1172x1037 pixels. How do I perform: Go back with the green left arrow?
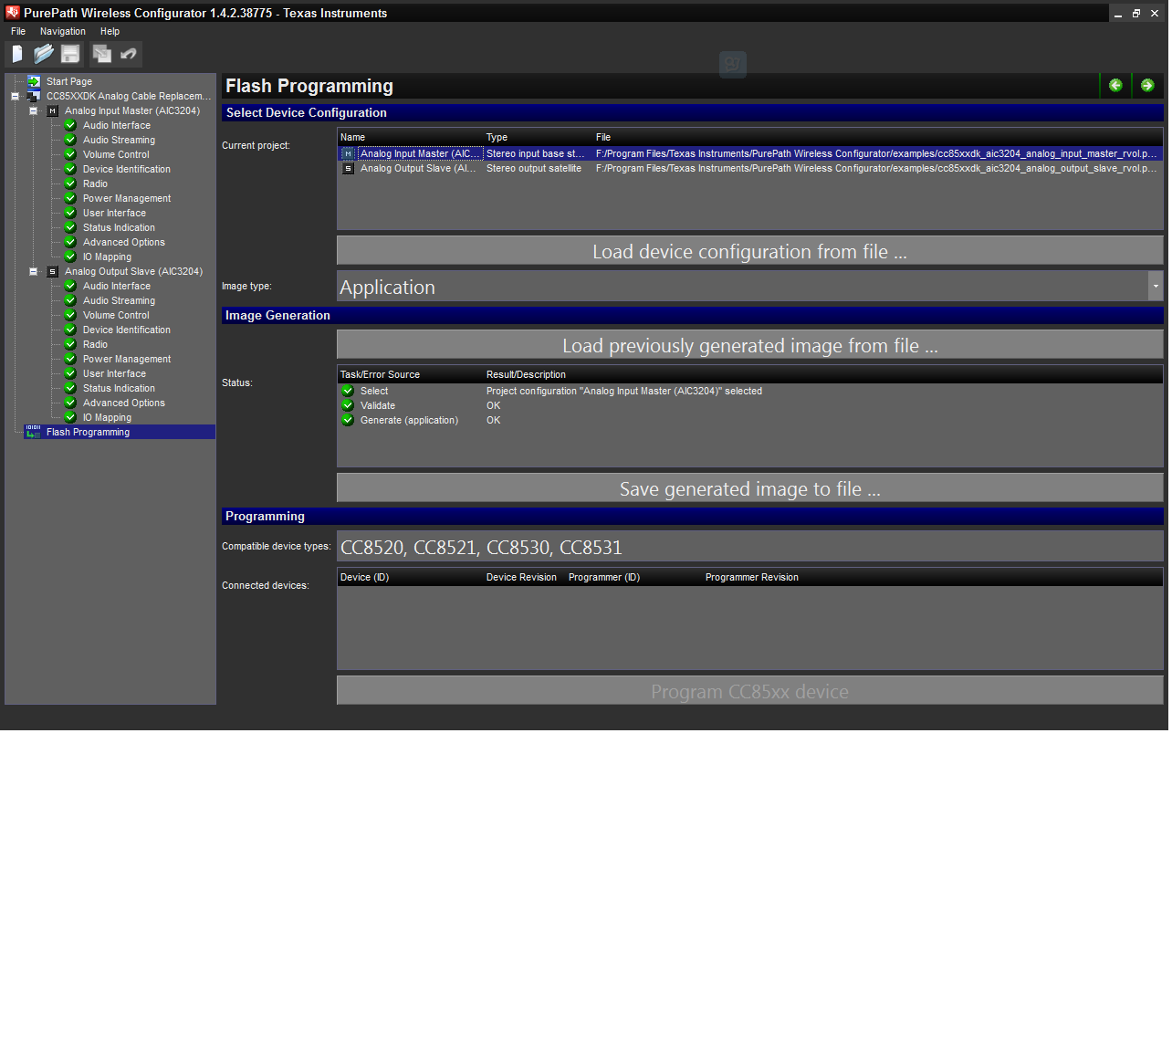point(1115,85)
